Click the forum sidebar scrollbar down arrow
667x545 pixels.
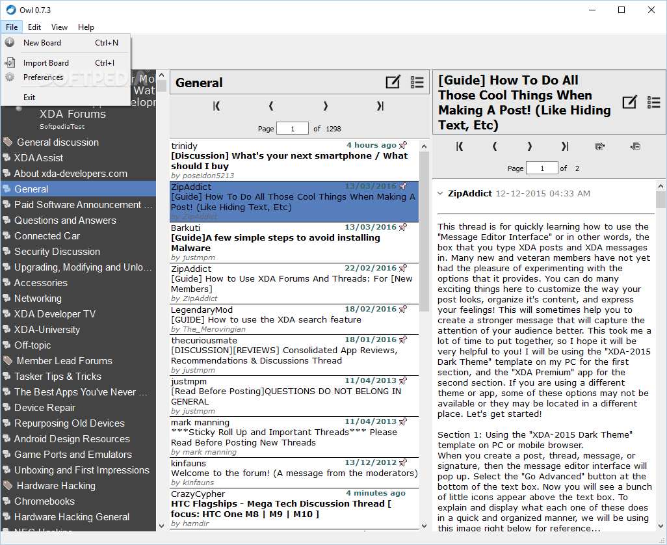[x=161, y=526]
